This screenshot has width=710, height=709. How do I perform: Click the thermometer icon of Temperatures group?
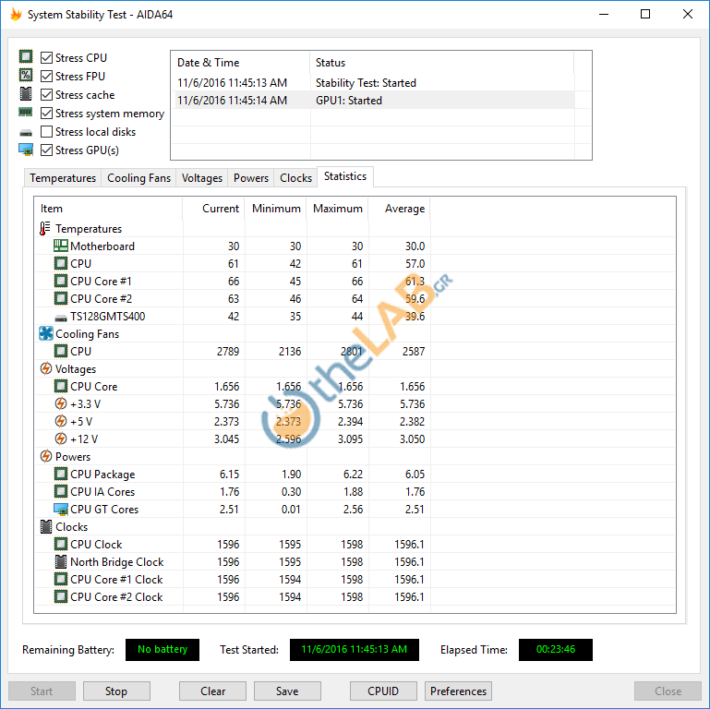pyautogui.click(x=45, y=228)
